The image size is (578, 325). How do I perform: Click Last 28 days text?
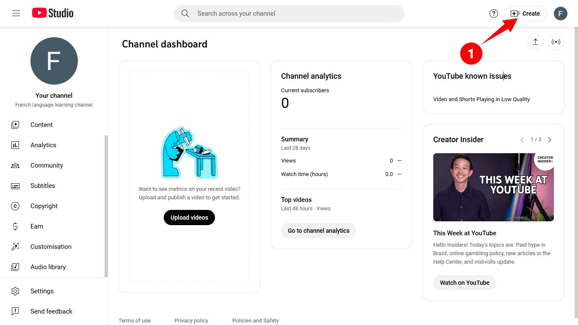click(296, 148)
